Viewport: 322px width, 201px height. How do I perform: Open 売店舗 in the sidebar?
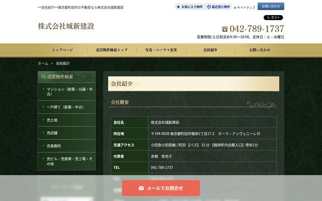pos(66,133)
